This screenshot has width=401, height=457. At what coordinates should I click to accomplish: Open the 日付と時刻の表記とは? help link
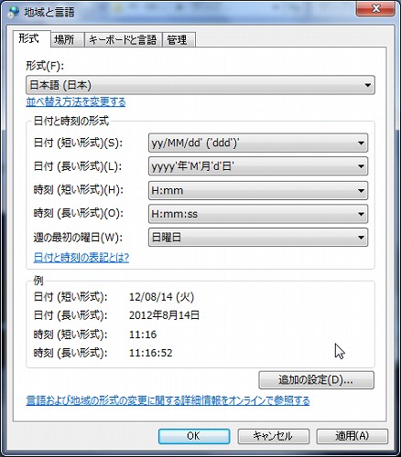(81, 258)
